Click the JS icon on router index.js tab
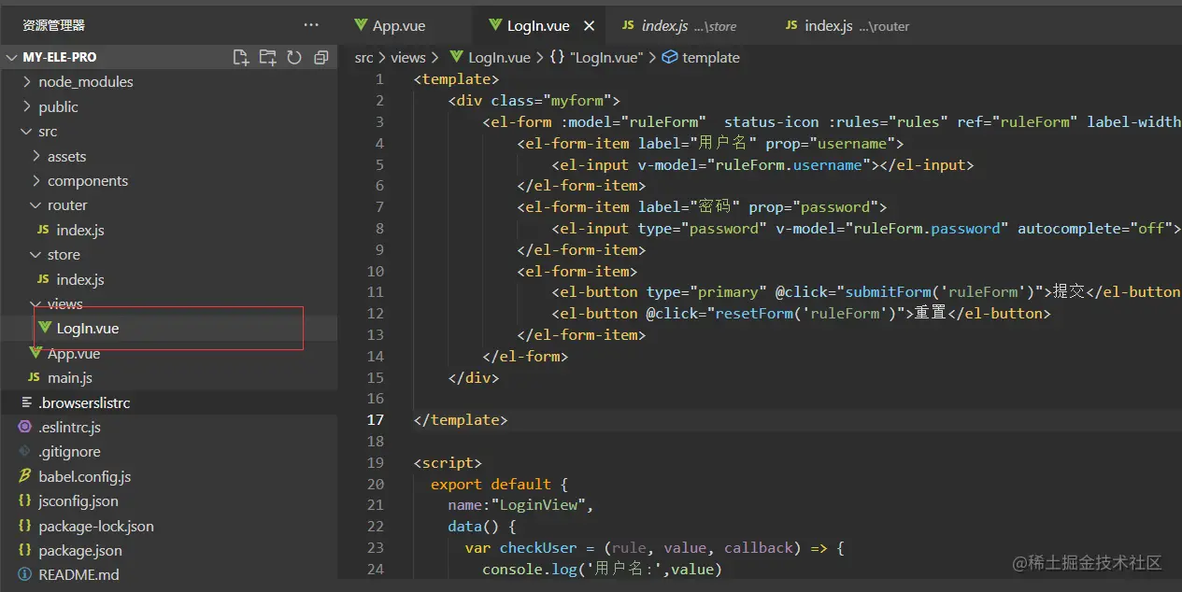1182x592 pixels. coord(791,26)
